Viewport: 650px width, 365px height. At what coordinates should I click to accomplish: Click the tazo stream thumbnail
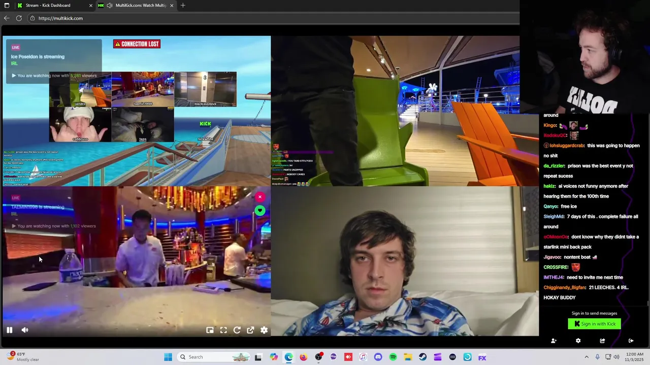pos(143,124)
